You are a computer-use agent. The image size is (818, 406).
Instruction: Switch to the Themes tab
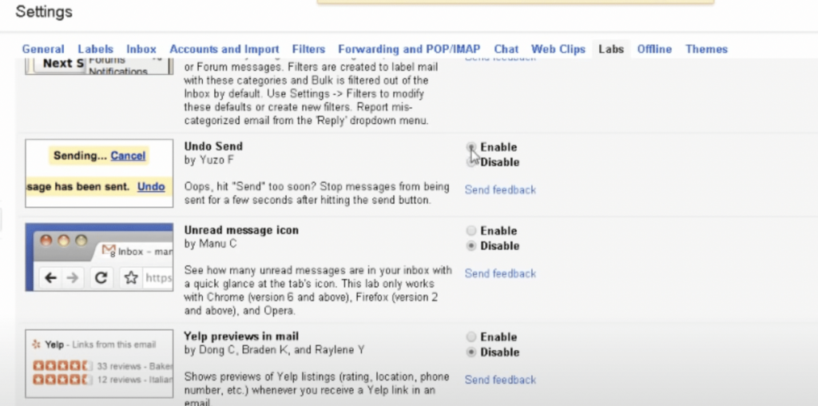click(706, 49)
